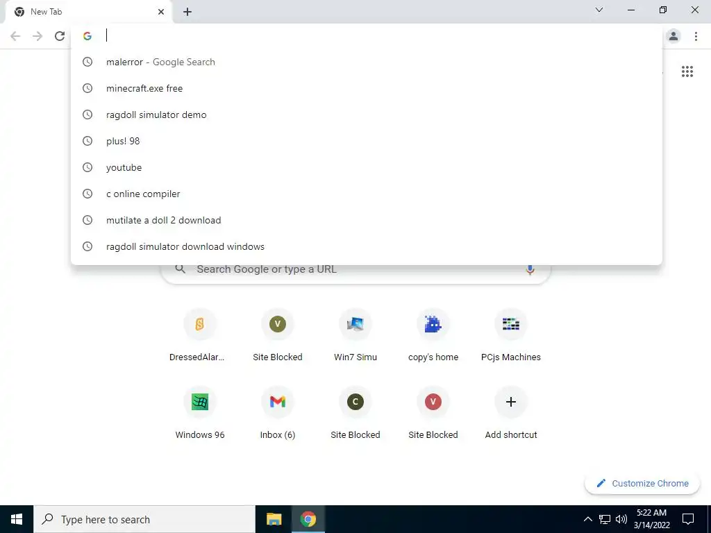This screenshot has height=533, width=711.
Task: Choose the 'minecraft.exe free' suggestion
Action: coord(367,88)
